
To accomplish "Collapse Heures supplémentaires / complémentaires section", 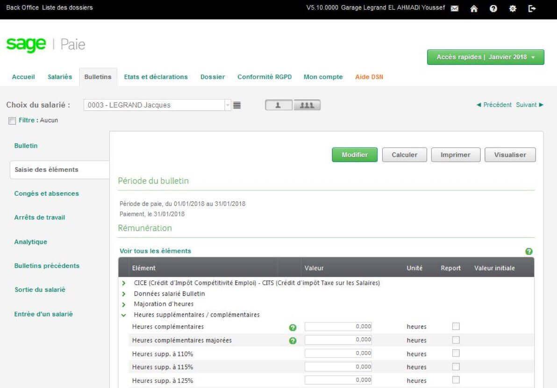I will 123,315.
